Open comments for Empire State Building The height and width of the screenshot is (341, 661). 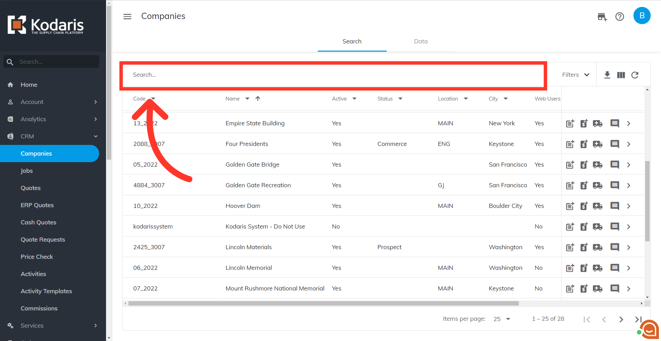(x=615, y=124)
